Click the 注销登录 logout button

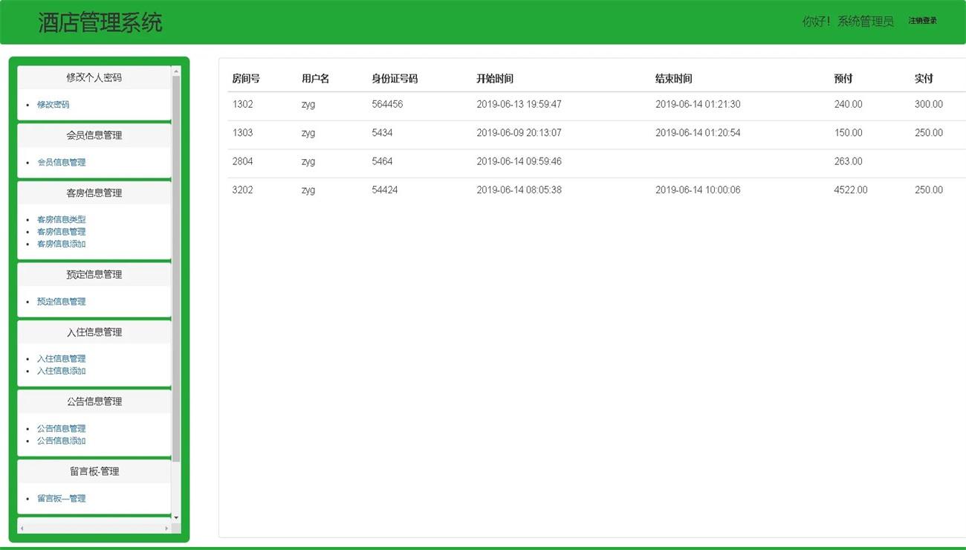(922, 21)
